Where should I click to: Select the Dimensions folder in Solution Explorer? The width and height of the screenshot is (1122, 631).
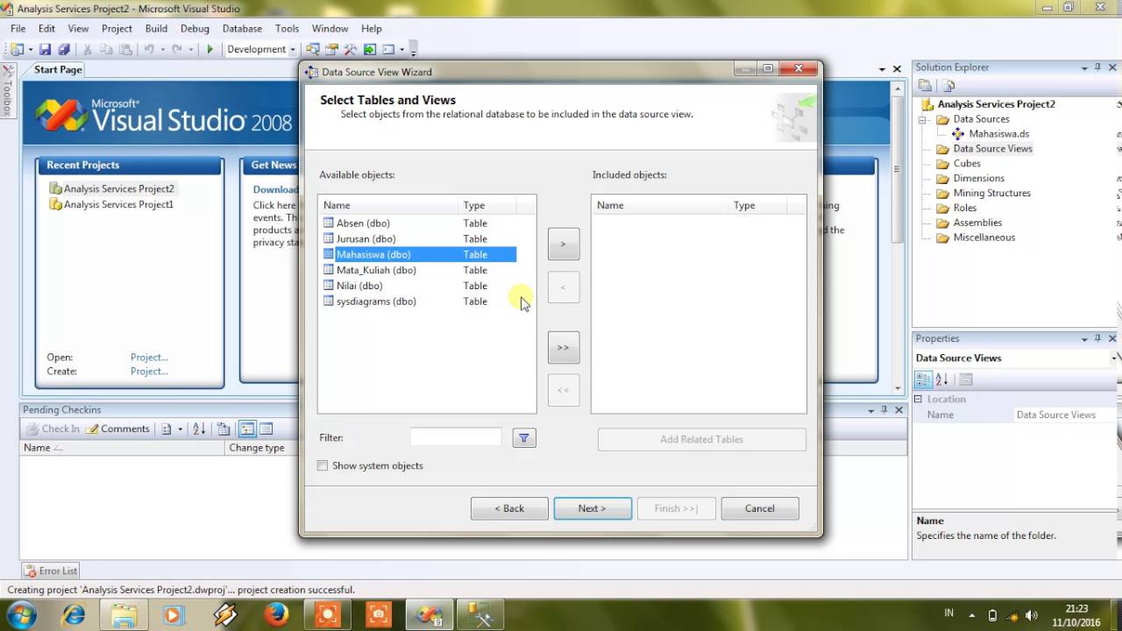(x=978, y=179)
